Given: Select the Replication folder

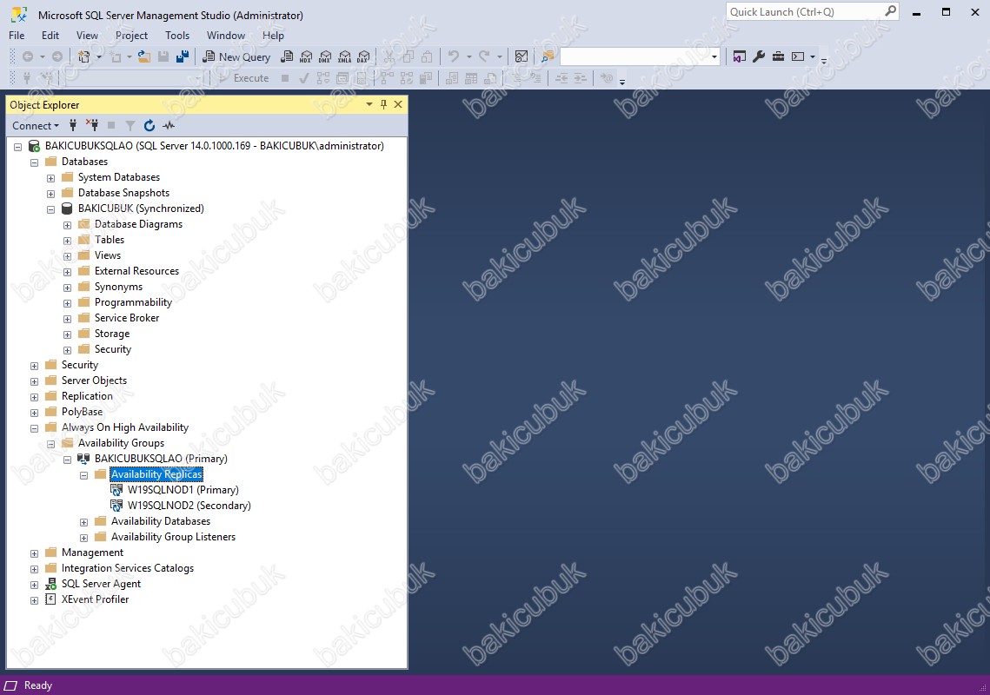Looking at the screenshot, I should pos(87,396).
